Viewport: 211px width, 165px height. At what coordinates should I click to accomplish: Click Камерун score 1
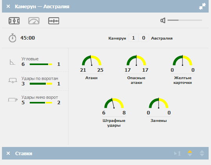[x=133, y=38]
